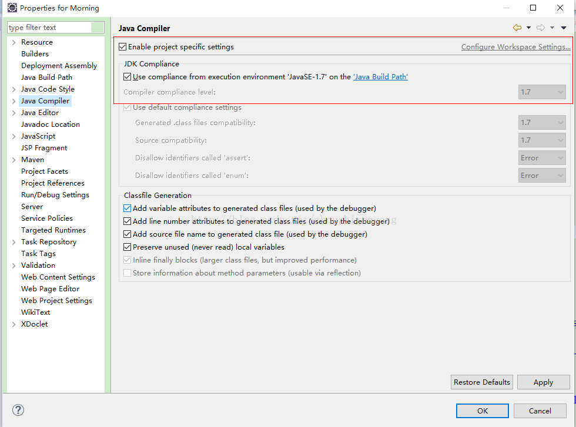Select JSP Fragment page

click(x=44, y=148)
